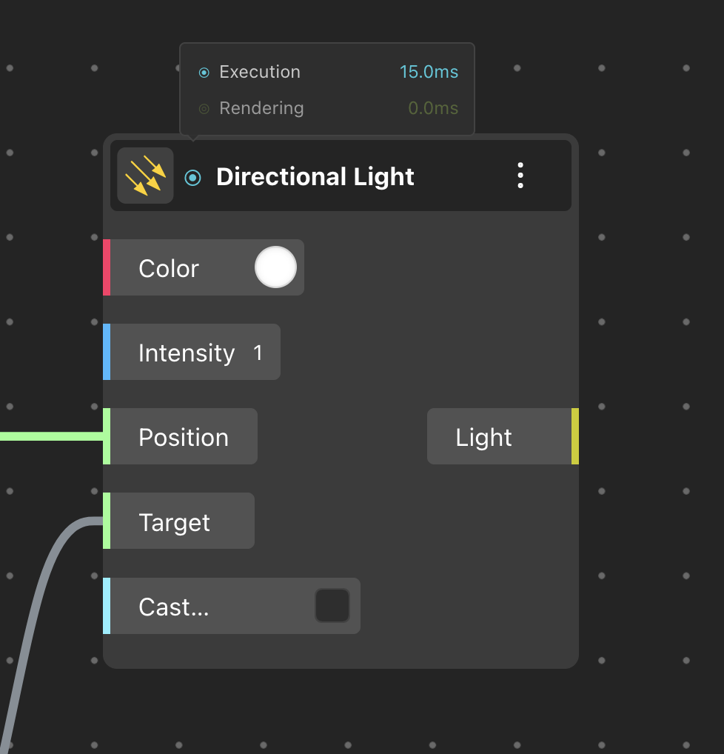The image size is (724, 754).
Task: Click the green Position input port
Action: point(107,436)
